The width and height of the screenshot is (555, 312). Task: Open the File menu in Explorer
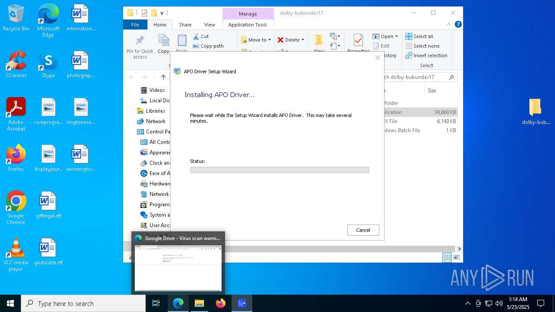click(135, 25)
